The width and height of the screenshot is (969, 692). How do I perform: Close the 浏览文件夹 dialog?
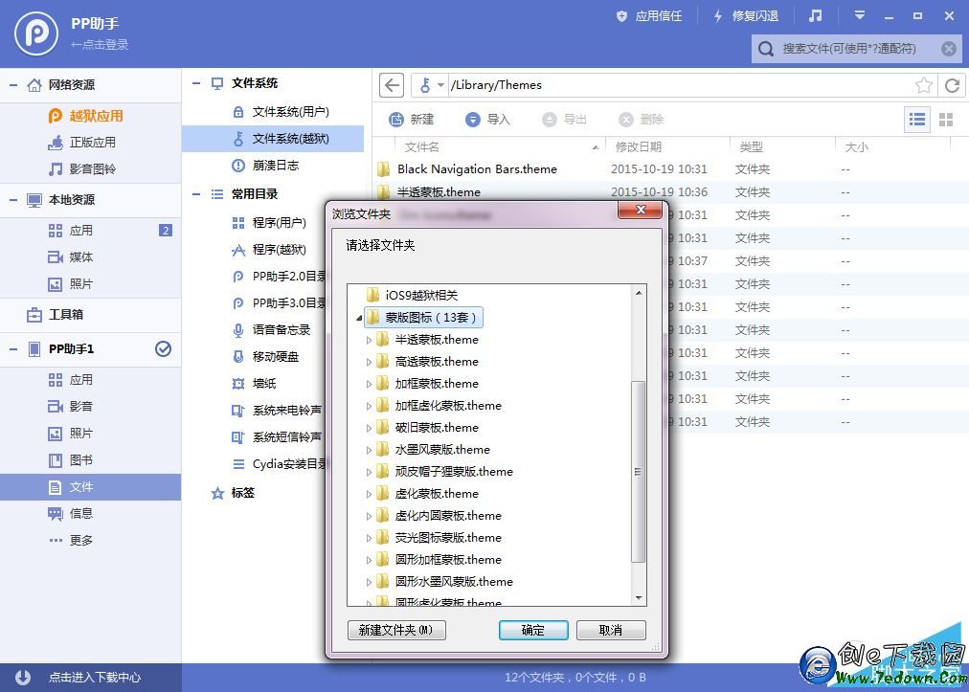click(641, 210)
